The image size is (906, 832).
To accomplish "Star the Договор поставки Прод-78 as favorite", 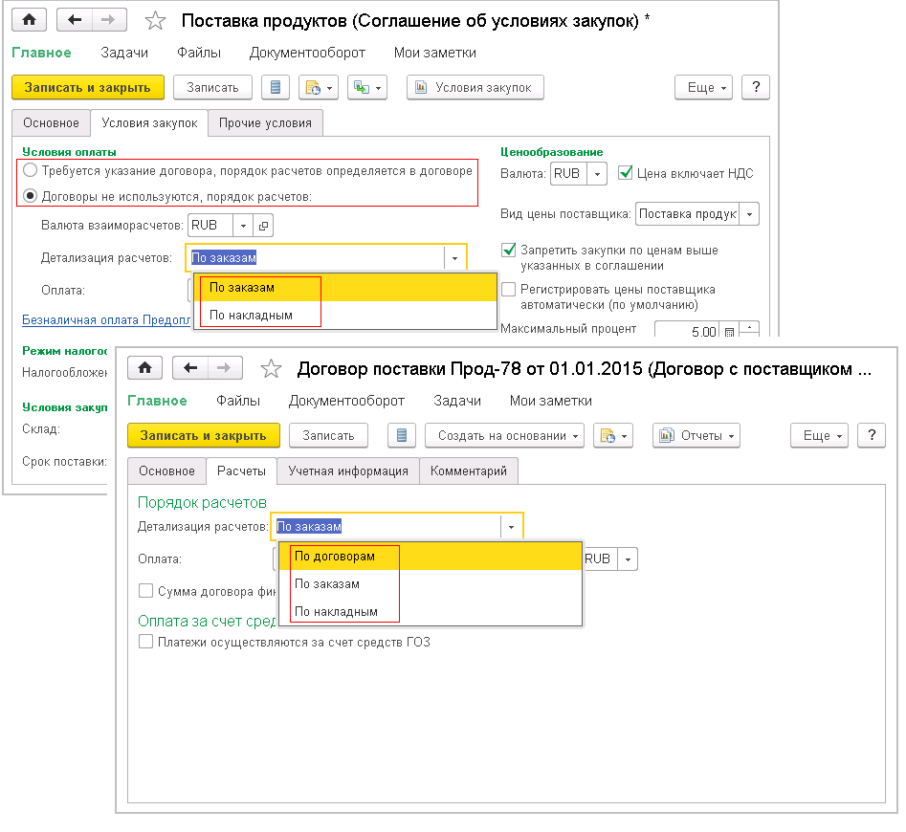I will point(272,368).
